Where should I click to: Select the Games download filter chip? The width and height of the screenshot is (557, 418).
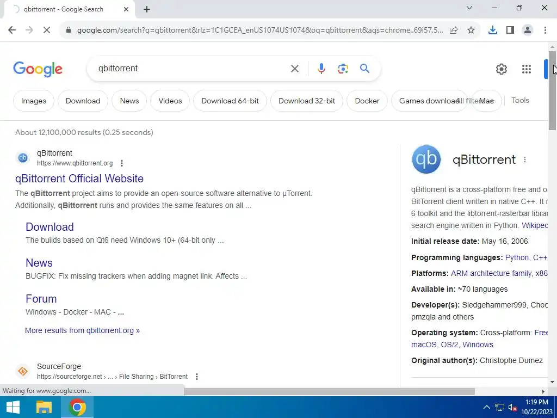[426, 101]
